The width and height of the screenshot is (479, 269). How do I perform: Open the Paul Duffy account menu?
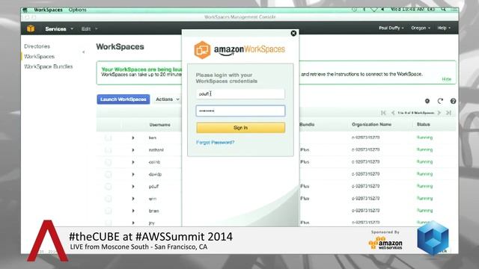(x=391, y=28)
